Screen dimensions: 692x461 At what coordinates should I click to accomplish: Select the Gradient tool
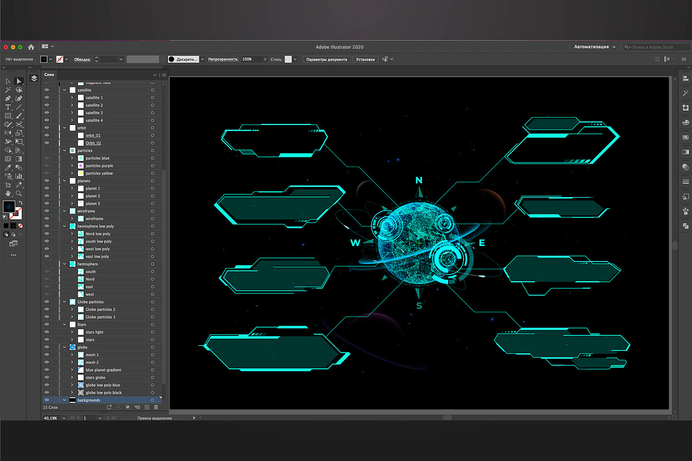19,158
